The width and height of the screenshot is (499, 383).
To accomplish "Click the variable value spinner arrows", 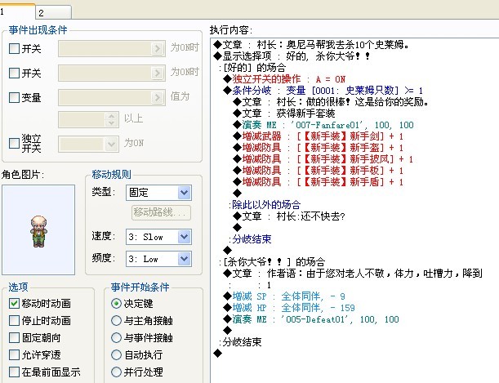I will point(111,119).
